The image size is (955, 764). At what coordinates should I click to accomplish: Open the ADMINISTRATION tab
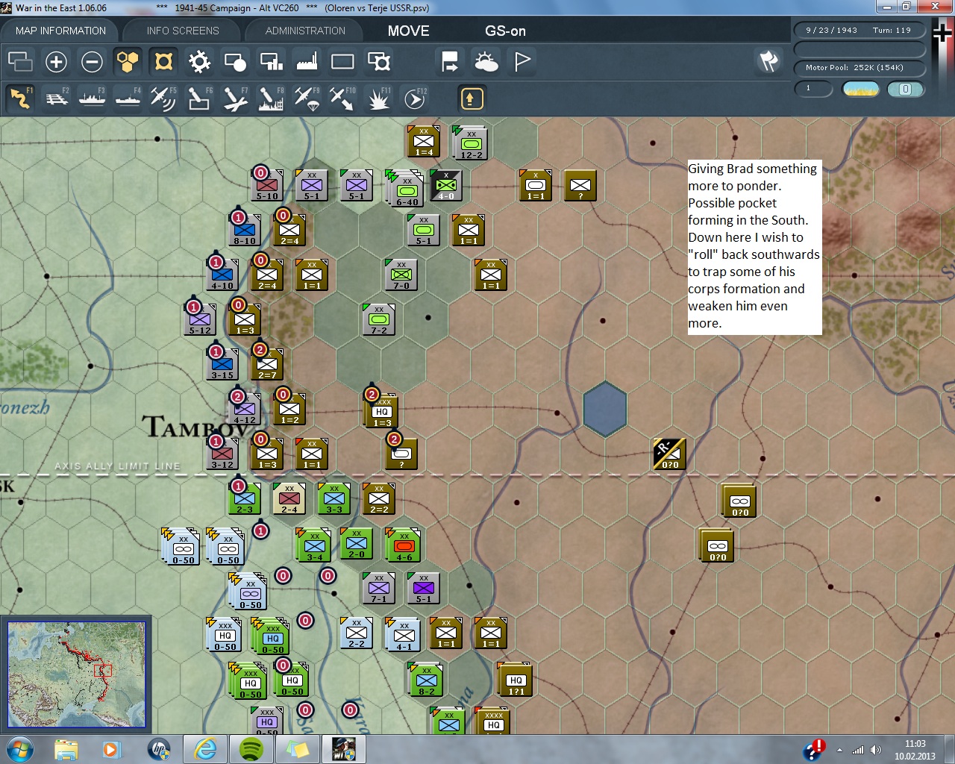click(305, 31)
